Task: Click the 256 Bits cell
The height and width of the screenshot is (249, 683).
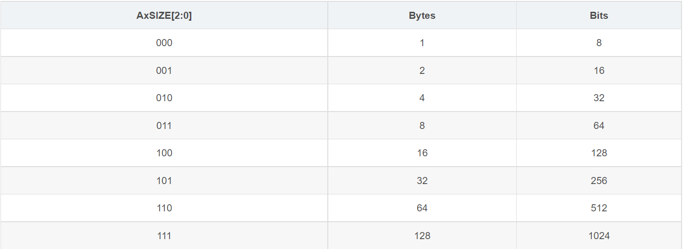Action: pyautogui.click(x=599, y=181)
